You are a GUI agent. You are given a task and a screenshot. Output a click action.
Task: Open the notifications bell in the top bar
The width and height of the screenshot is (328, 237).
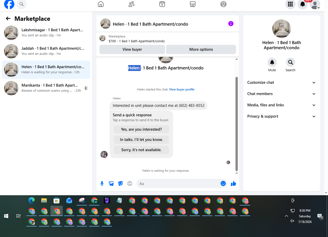(x=303, y=4)
